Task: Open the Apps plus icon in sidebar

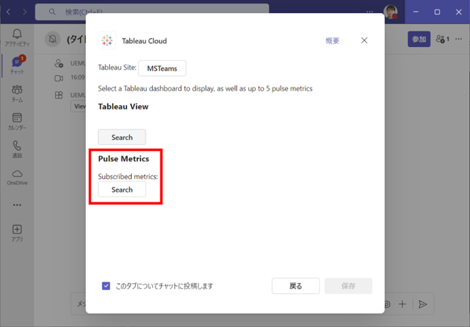Action: pyautogui.click(x=17, y=233)
